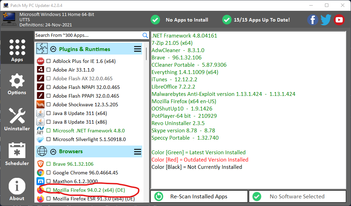Collapse the Plugins & Runtimes category
Viewport: 351px width, 206px height.
pyautogui.click(x=53, y=49)
